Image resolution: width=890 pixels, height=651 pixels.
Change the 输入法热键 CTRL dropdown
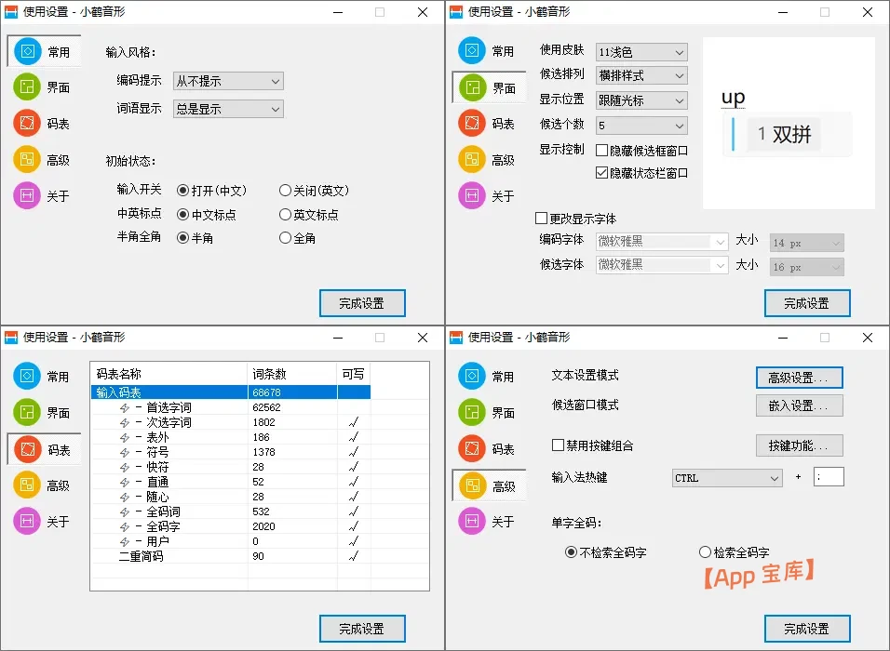tap(726, 477)
